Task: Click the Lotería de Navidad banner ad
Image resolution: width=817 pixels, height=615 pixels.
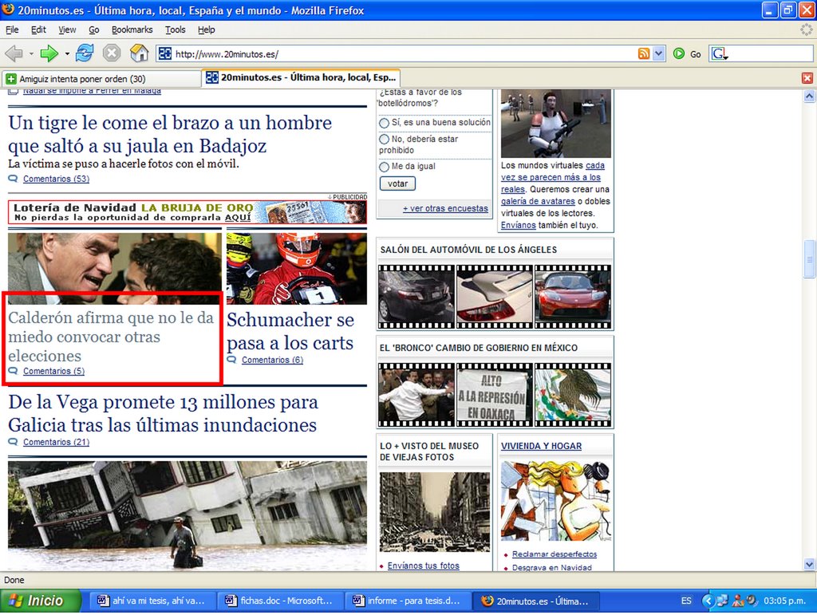Action: coord(187,212)
